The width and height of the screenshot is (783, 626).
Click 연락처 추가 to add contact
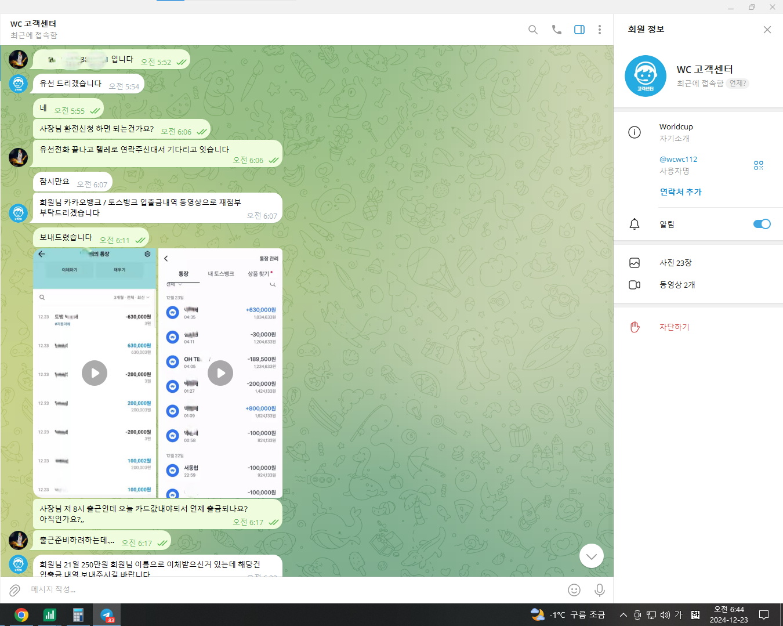click(680, 192)
